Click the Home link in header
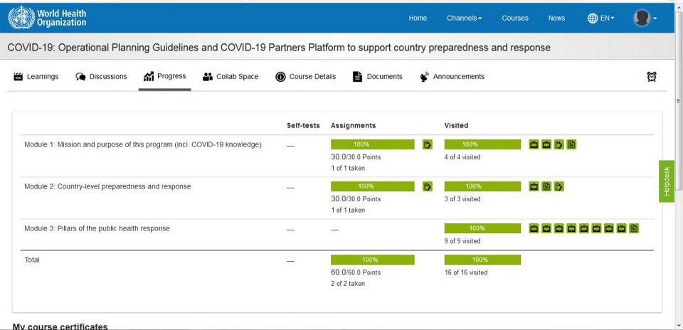683x330 pixels. point(418,18)
